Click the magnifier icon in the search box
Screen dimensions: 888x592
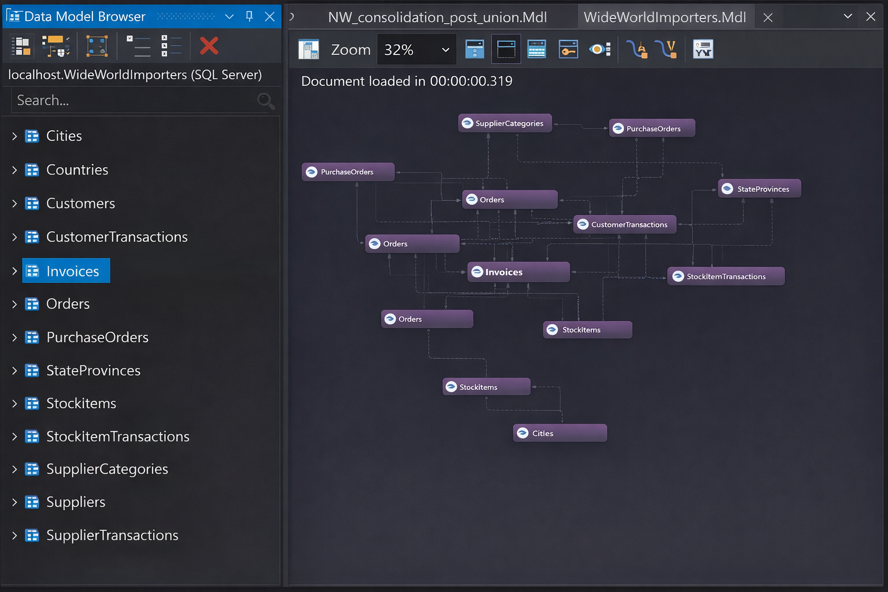[266, 101]
